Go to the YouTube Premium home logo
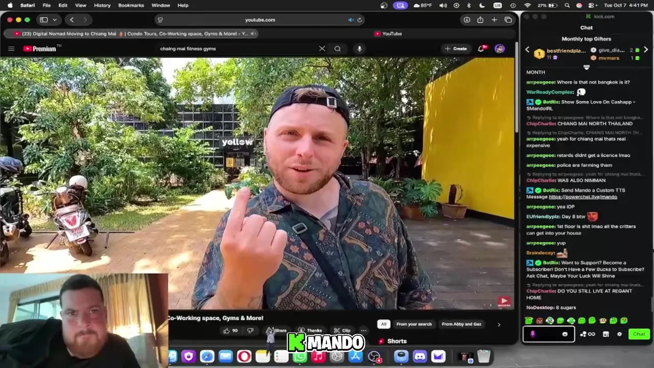654x368 pixels. [x=41, y=49]
